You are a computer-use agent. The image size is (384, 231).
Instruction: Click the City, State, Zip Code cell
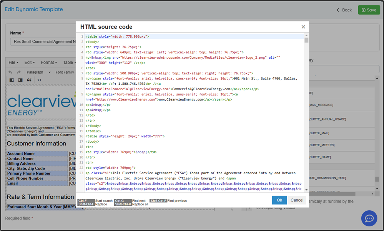(x=37, y=168)
